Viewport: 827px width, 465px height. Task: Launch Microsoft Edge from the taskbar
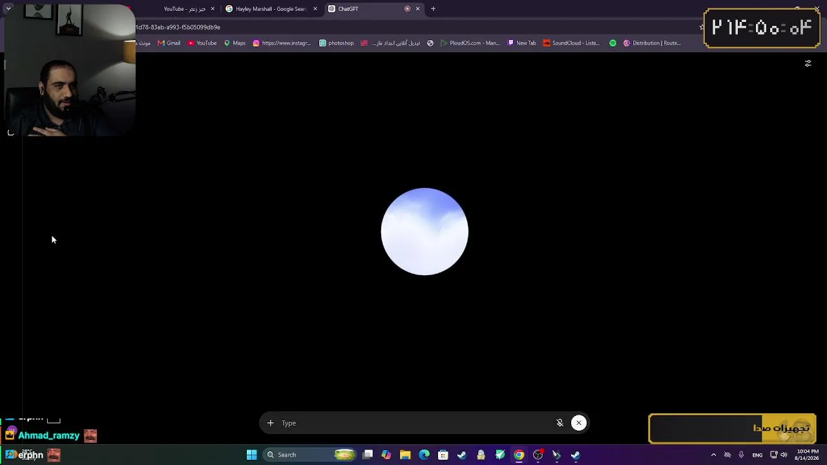(x=424, y=455)
